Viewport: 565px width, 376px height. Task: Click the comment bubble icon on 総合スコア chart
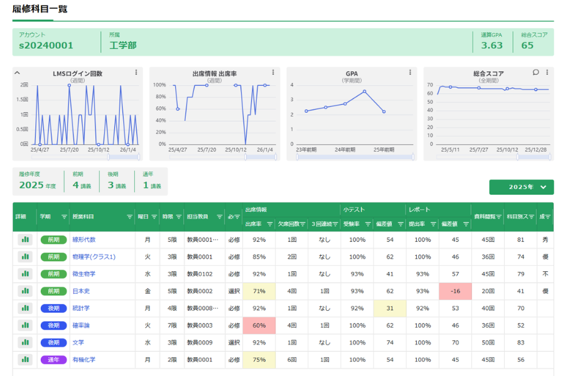coord(535,73)
